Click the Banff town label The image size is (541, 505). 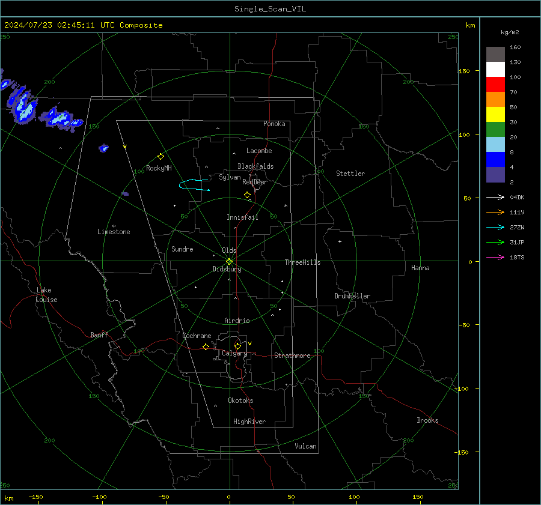[x=99, y=334]
